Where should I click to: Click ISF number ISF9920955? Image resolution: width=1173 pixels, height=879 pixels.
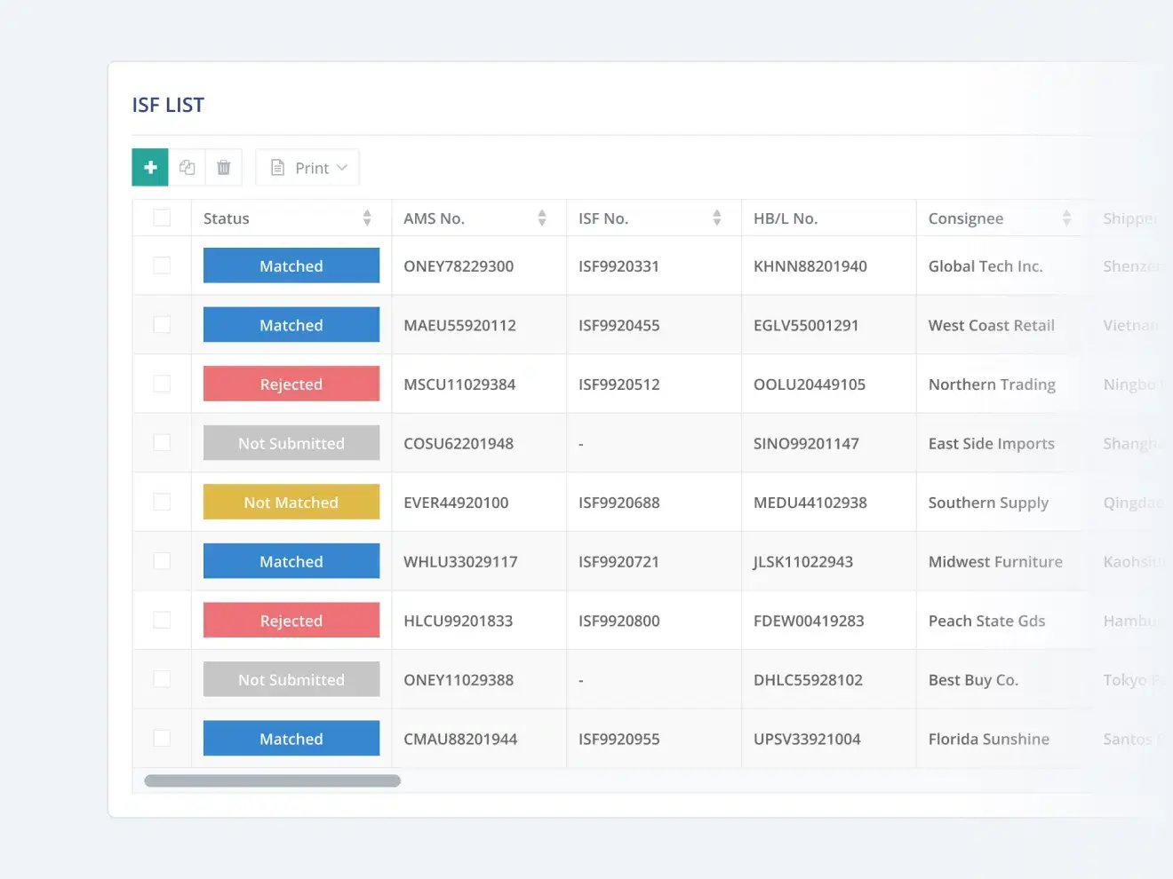point(619,739)
